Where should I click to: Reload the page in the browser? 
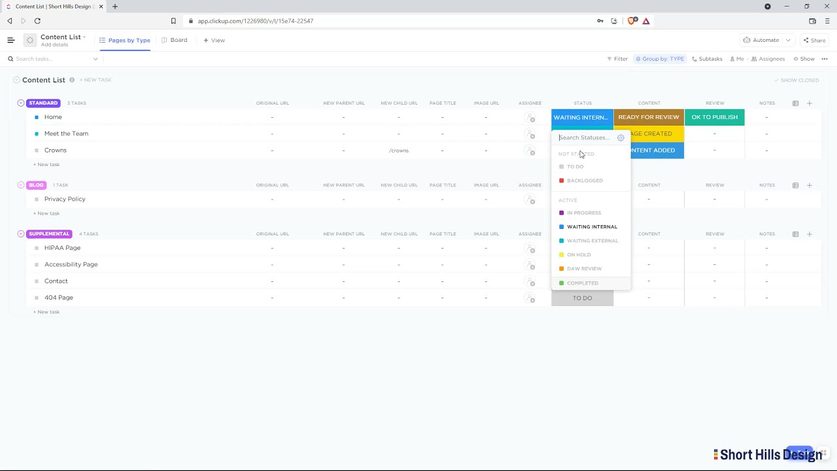[37, 21]
